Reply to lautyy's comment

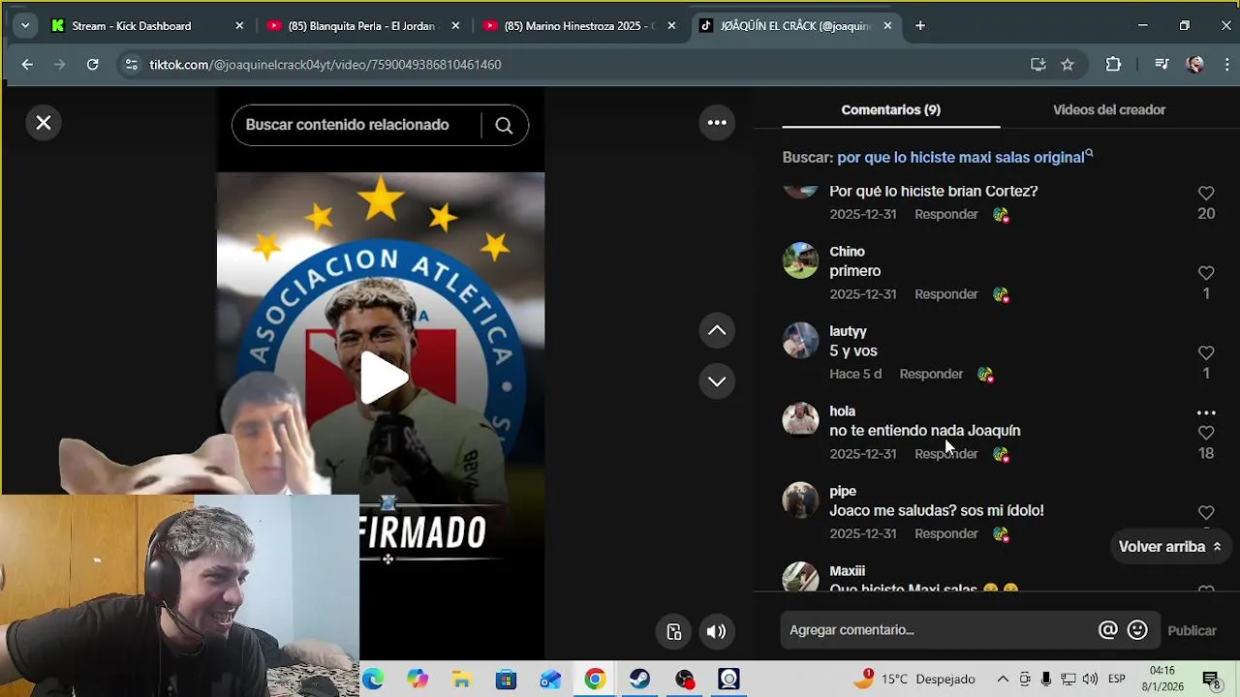(931, 374)
